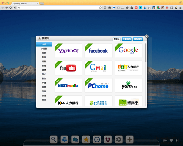
Task: Select the 新聞 category
Action: coord(44,66)
